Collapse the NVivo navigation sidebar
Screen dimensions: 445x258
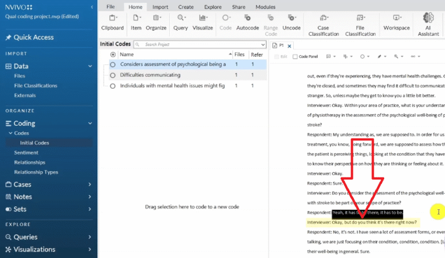pos(92,7)
